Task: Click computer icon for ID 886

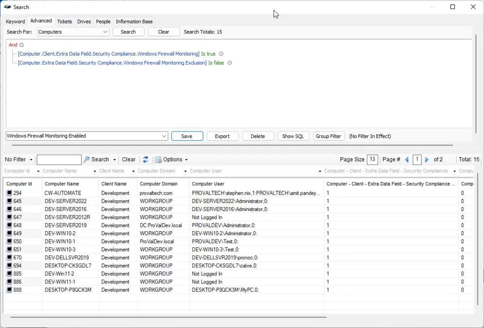Action: (9, 282)
